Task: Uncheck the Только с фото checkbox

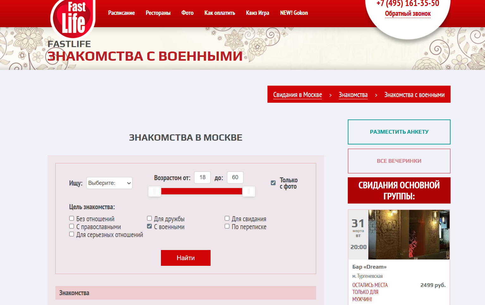Action: (x=273, y=183)
